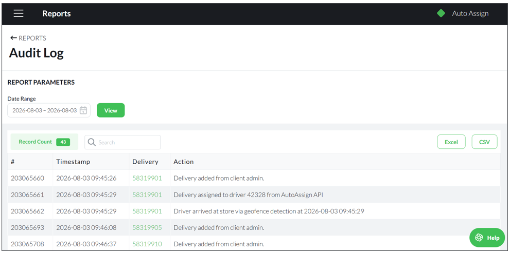Click the Date Range input field
The image size is (510, 253).
(x=49, y=110)
